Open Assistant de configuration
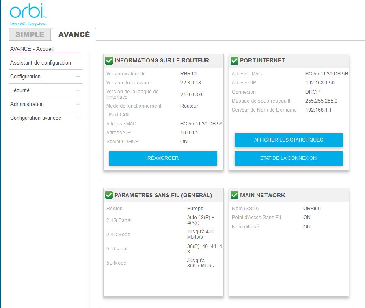This screenshot has width=365, height=308. (x=41, y=63)
